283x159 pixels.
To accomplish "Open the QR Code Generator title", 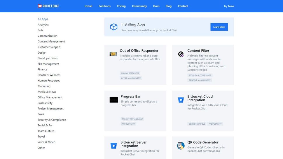I will click(x=203, y=142).
